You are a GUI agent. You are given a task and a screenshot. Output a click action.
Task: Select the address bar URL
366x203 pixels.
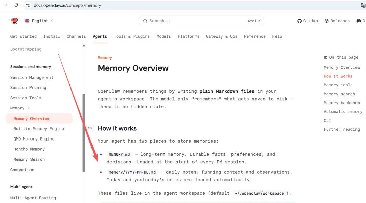[x=67, y=5]
